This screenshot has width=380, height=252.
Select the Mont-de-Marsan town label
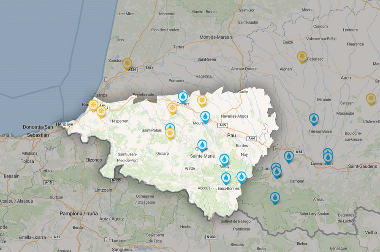216,37
